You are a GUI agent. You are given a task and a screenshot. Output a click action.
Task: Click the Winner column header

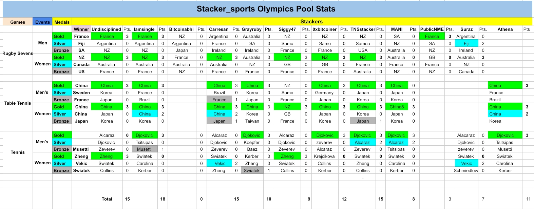tap(81, 29)
